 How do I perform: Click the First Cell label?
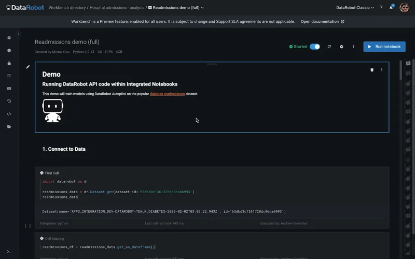pos(52,173)
